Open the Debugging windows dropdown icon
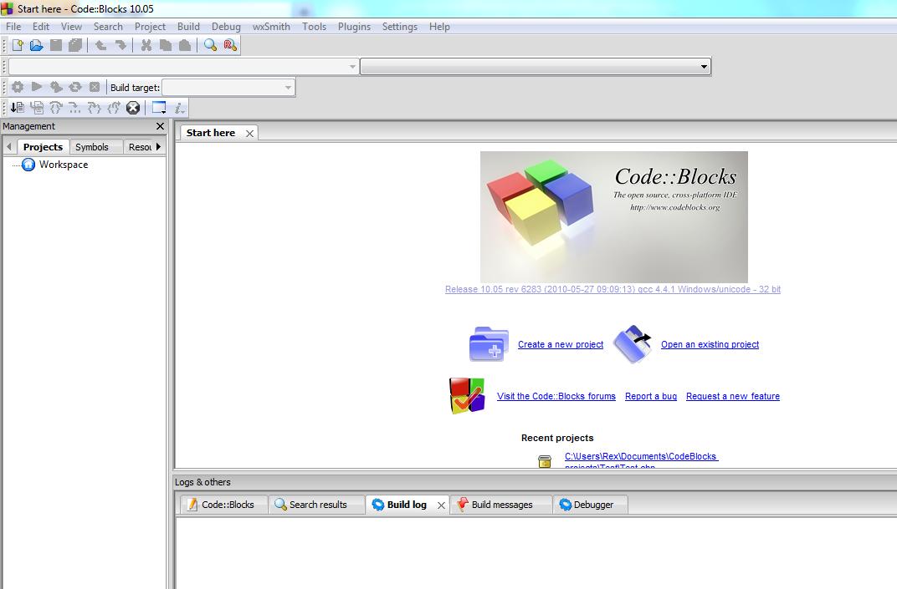 pos(159,108)
